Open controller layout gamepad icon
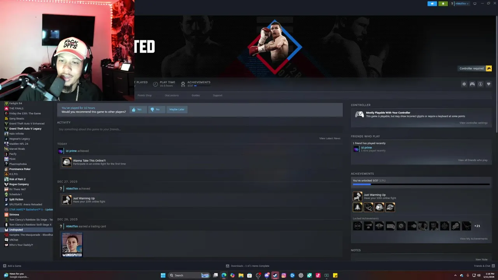 tap(472, 84)
